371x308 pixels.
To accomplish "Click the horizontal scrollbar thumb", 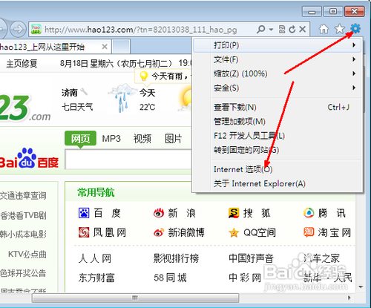I will 135,298.
